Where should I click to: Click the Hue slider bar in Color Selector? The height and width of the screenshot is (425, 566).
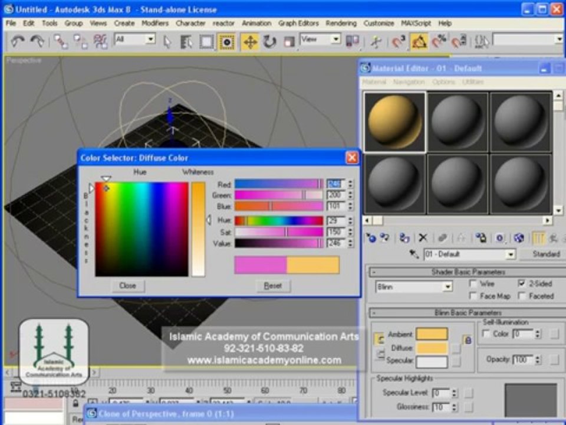pyautogui.click(x=279, y=220)
